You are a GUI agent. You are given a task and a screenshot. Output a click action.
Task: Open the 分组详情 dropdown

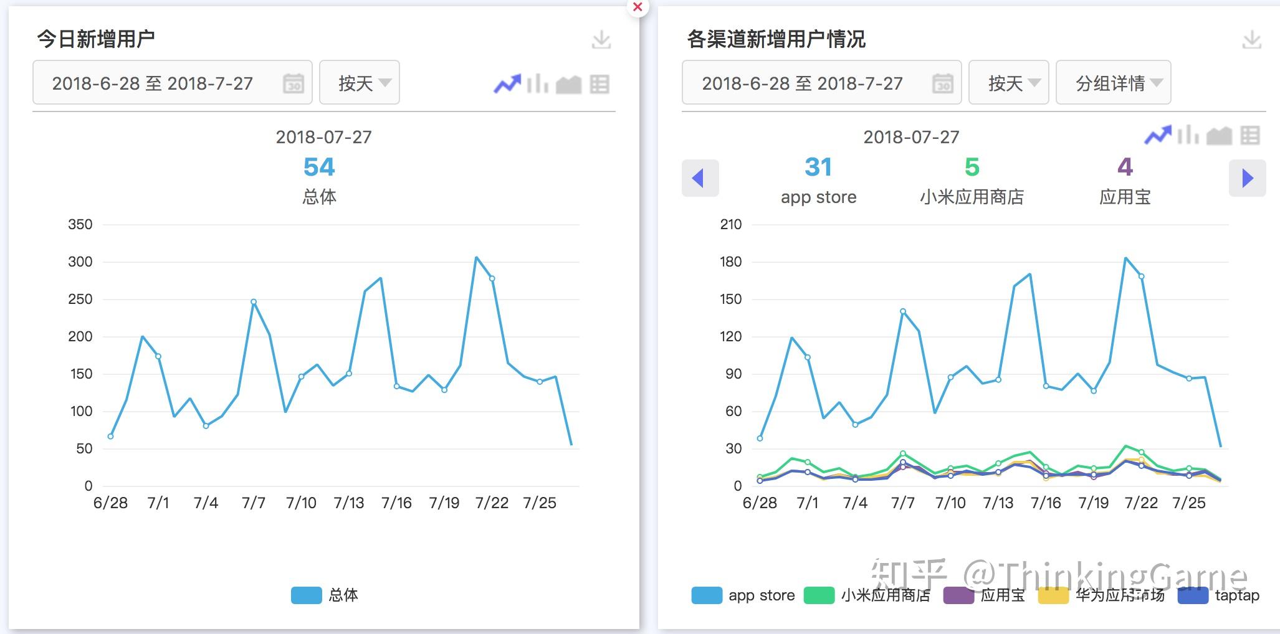click(x=1113, y=82)
